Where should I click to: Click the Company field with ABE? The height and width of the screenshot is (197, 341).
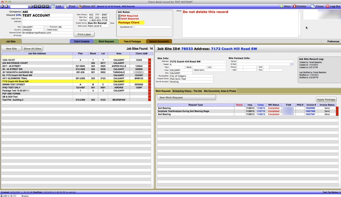[33, 12]
